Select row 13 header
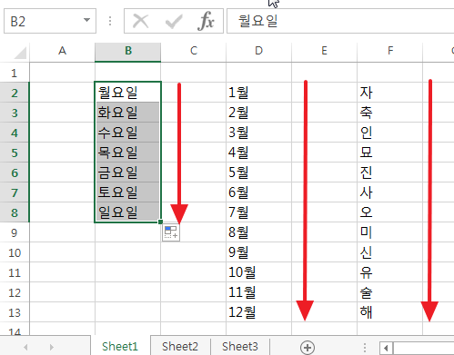454x355 pixels. (x=15, y=312)
